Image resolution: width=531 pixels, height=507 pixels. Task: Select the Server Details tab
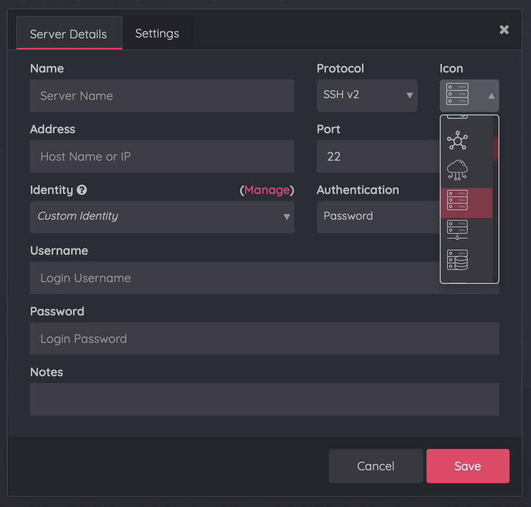[x=68, y=33]
